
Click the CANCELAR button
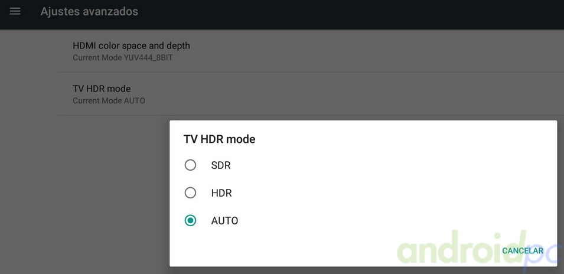[523, 251]
